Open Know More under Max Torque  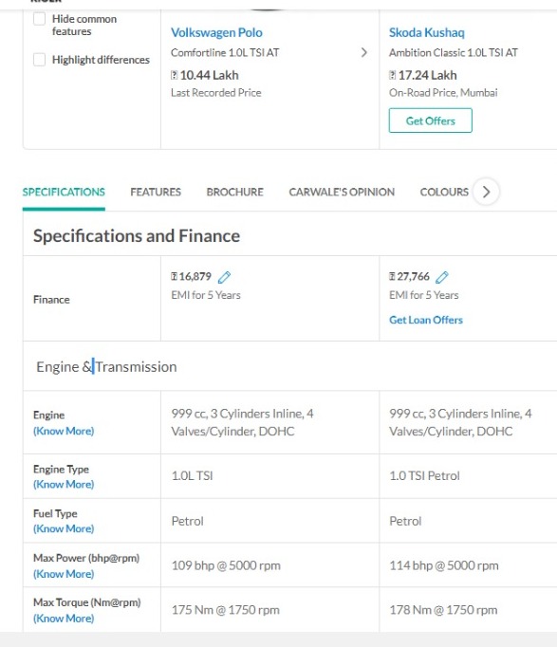click(x=64, y=619)
